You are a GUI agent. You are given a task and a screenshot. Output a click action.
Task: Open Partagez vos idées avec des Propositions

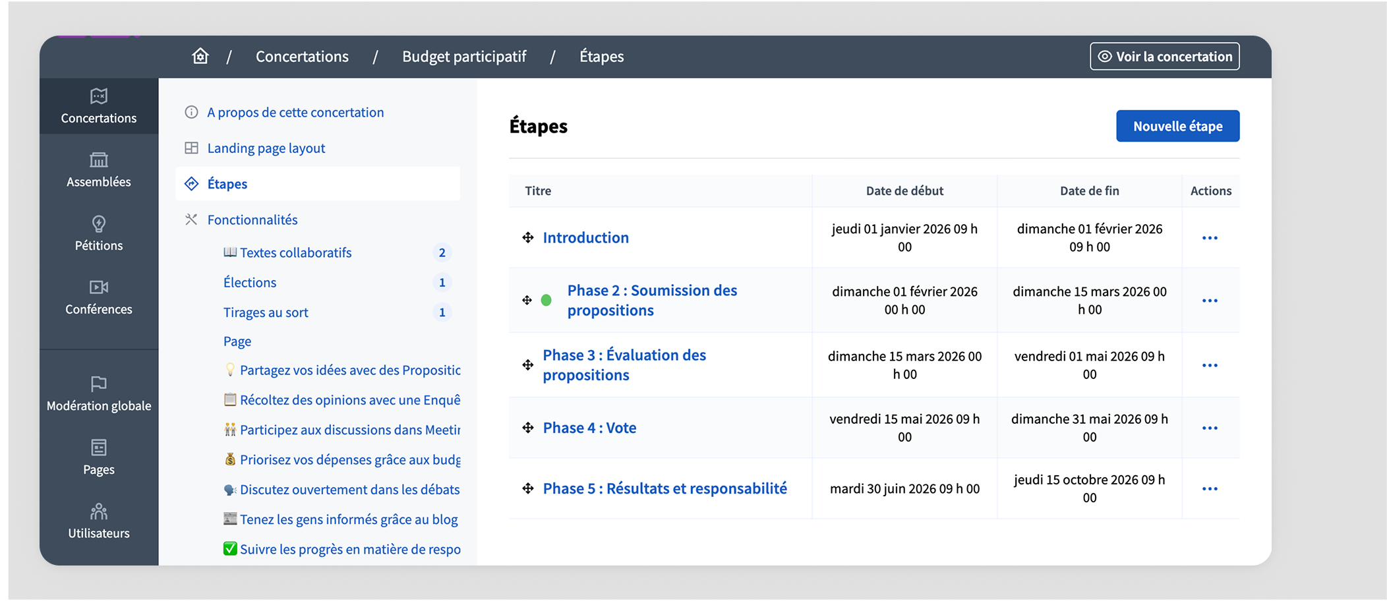(x=342, y=370)
